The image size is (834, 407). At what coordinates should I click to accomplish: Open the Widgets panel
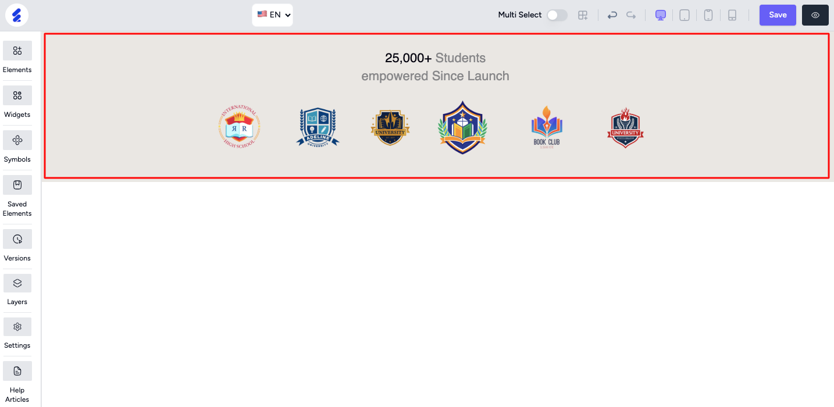click(x=17, y=102)
